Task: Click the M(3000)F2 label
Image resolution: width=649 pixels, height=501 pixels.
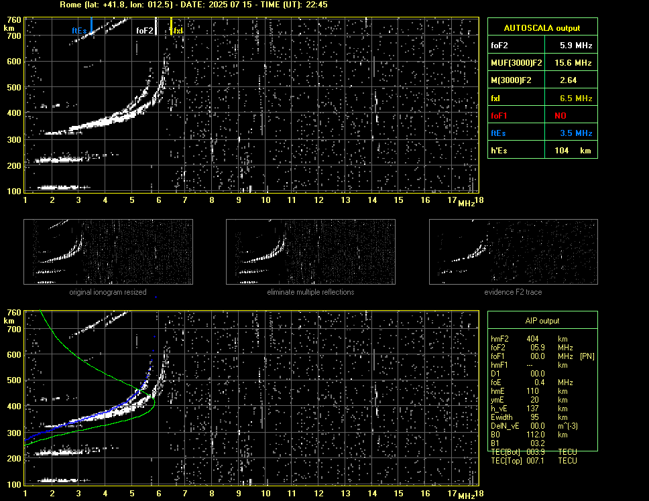Action: [x=511, y=80]
